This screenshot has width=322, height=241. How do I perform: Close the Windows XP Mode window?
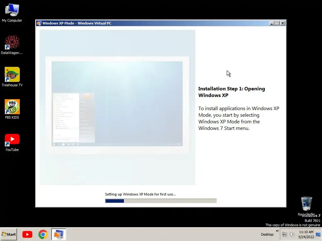[283, 23]
